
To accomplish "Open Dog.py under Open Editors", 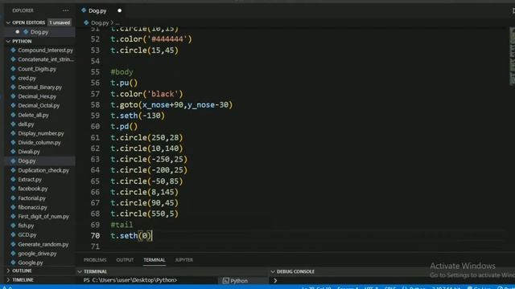I will [x=39, y=32].
